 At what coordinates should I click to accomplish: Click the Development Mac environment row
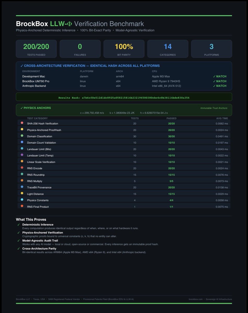click(124, 76)
